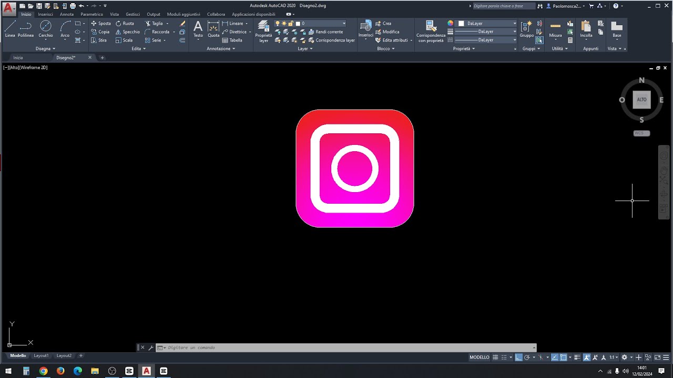Open the annotation scale 1:1 dropdown
This screenshot has width=673, height=378.
point(614,357)
